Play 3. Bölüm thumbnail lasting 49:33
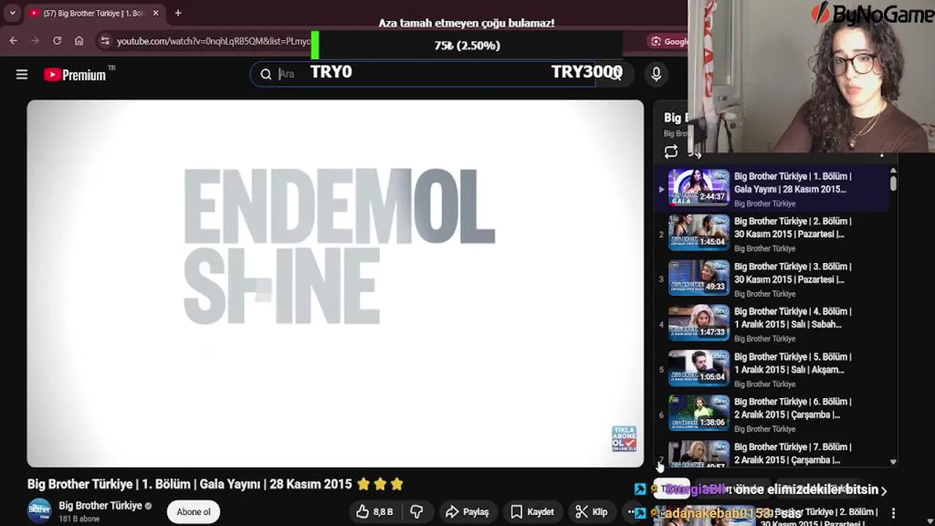Screen dimensions: 935x526 (699, 278)
